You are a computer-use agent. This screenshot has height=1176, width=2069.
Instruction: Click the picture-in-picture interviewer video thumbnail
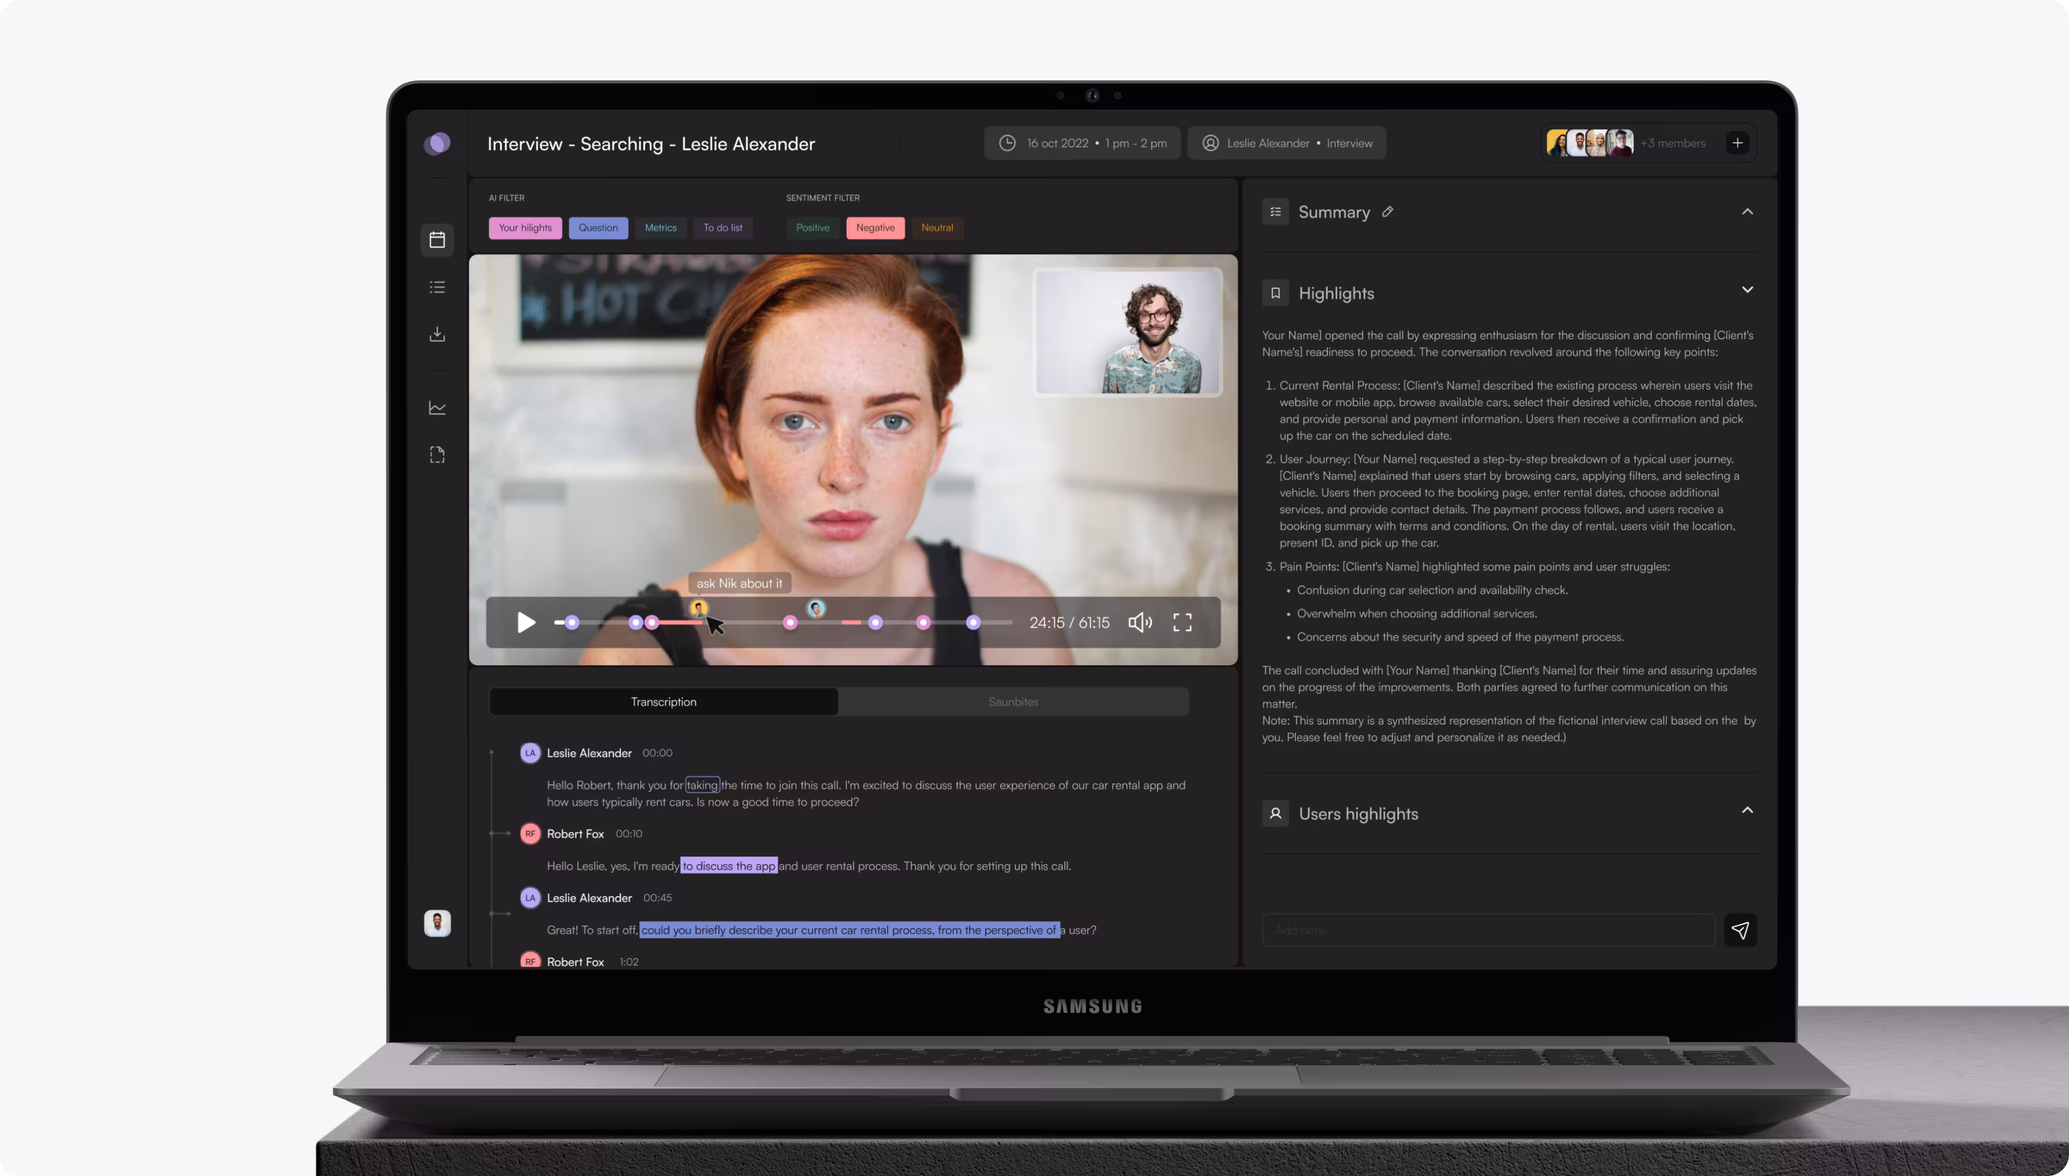[1128, 332]
